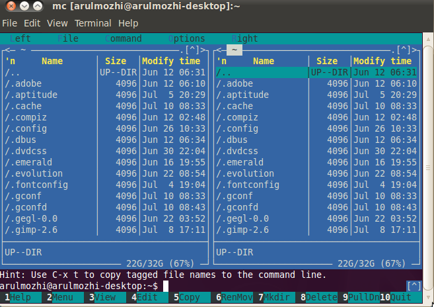Open the 2Menu function key
Image resolution: width=434 pixels, height=307 pixels.
pyautogui.click(x=60, y=297)
